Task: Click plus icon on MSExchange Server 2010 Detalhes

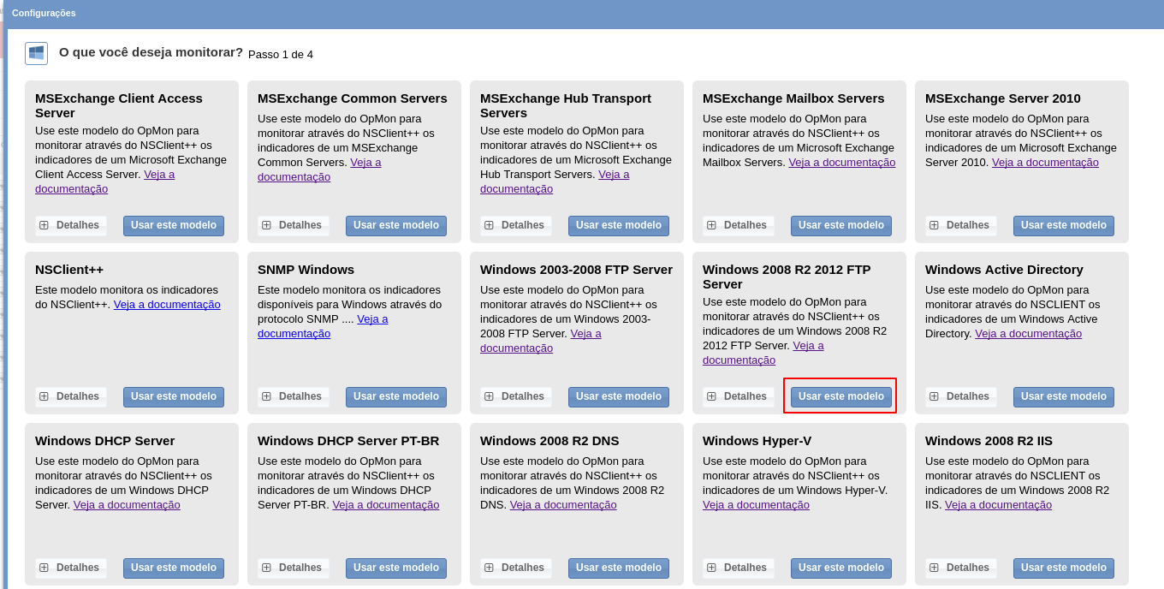Action: 934,225
